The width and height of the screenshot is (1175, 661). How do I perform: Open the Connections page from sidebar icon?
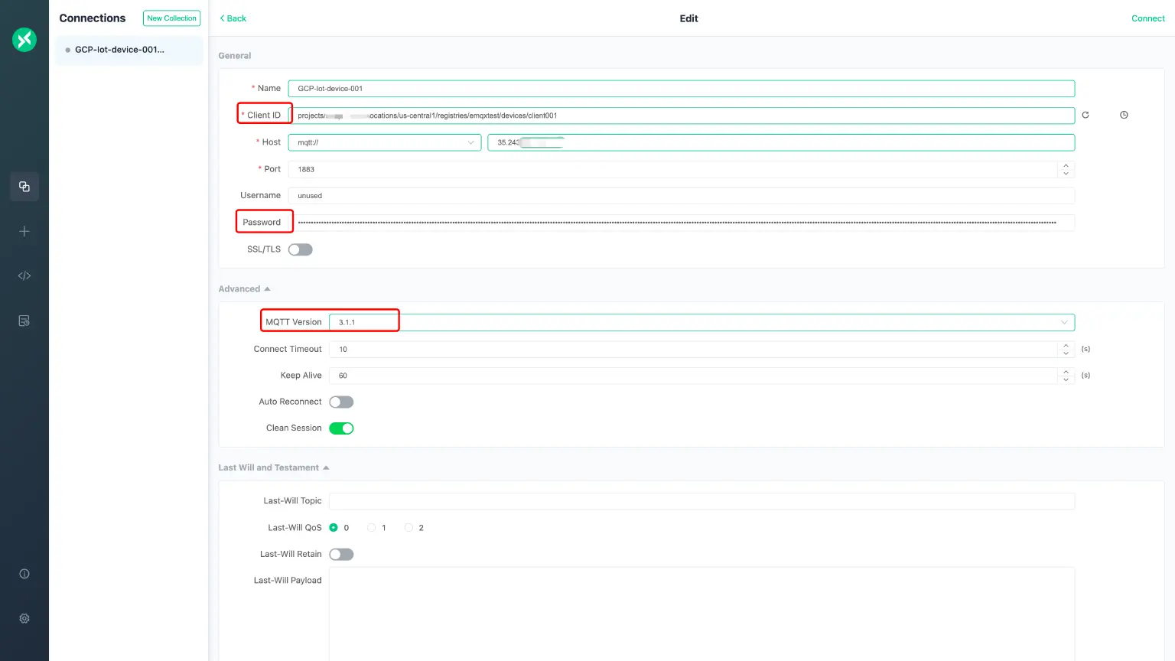(x=24, y=187)
